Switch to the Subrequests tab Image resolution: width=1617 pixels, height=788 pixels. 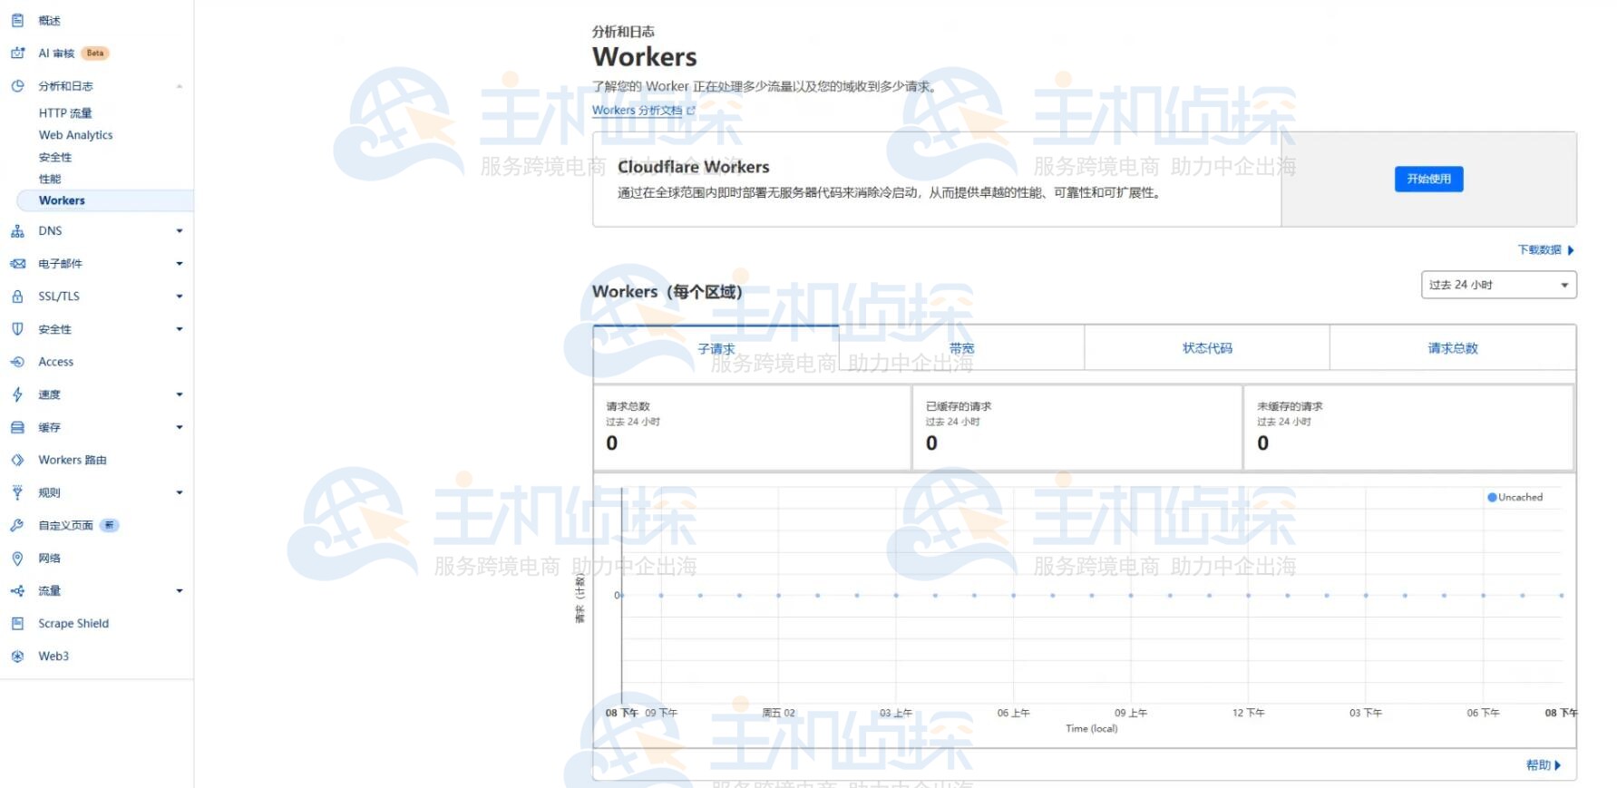(716, 348)
